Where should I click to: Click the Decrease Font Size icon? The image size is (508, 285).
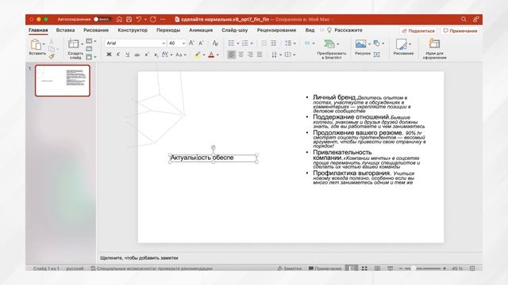201,43
